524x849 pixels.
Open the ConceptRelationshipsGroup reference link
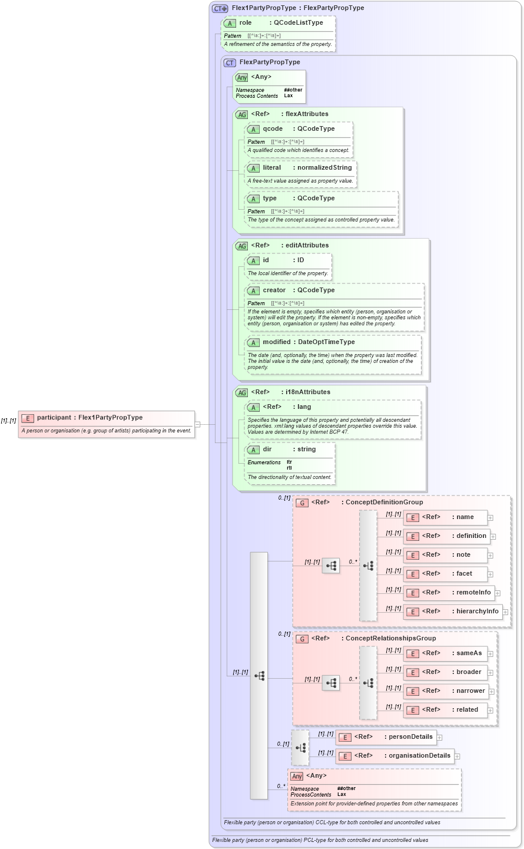[391, 638]
